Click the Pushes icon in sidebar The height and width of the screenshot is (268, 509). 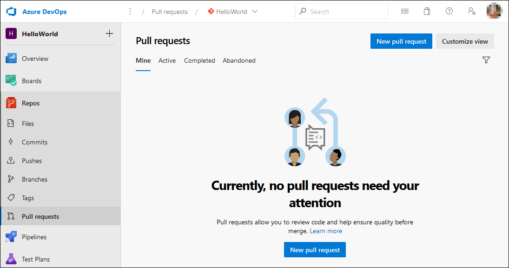[11, 160]
